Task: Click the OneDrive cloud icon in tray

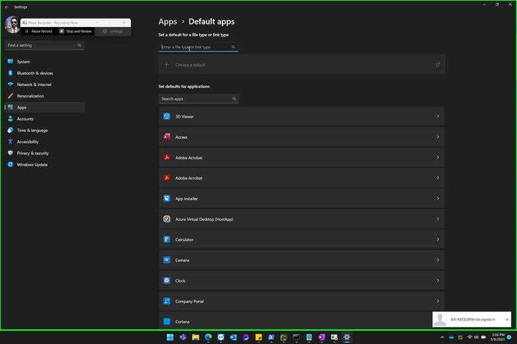Action: click(x=451, y=337)
